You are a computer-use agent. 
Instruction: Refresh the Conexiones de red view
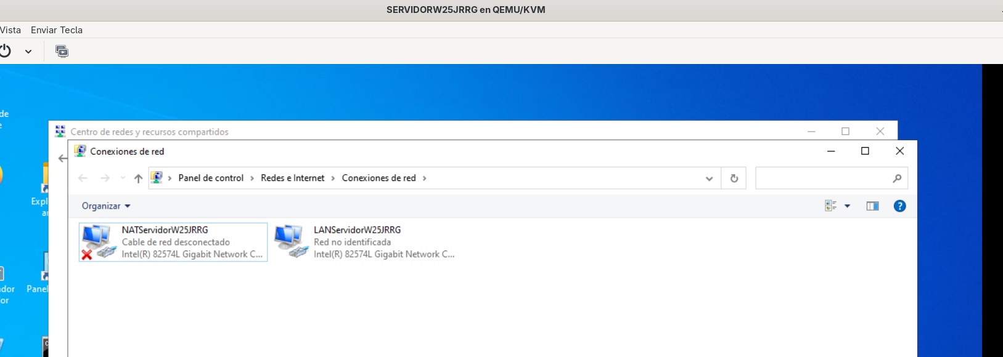coord(734,178)
